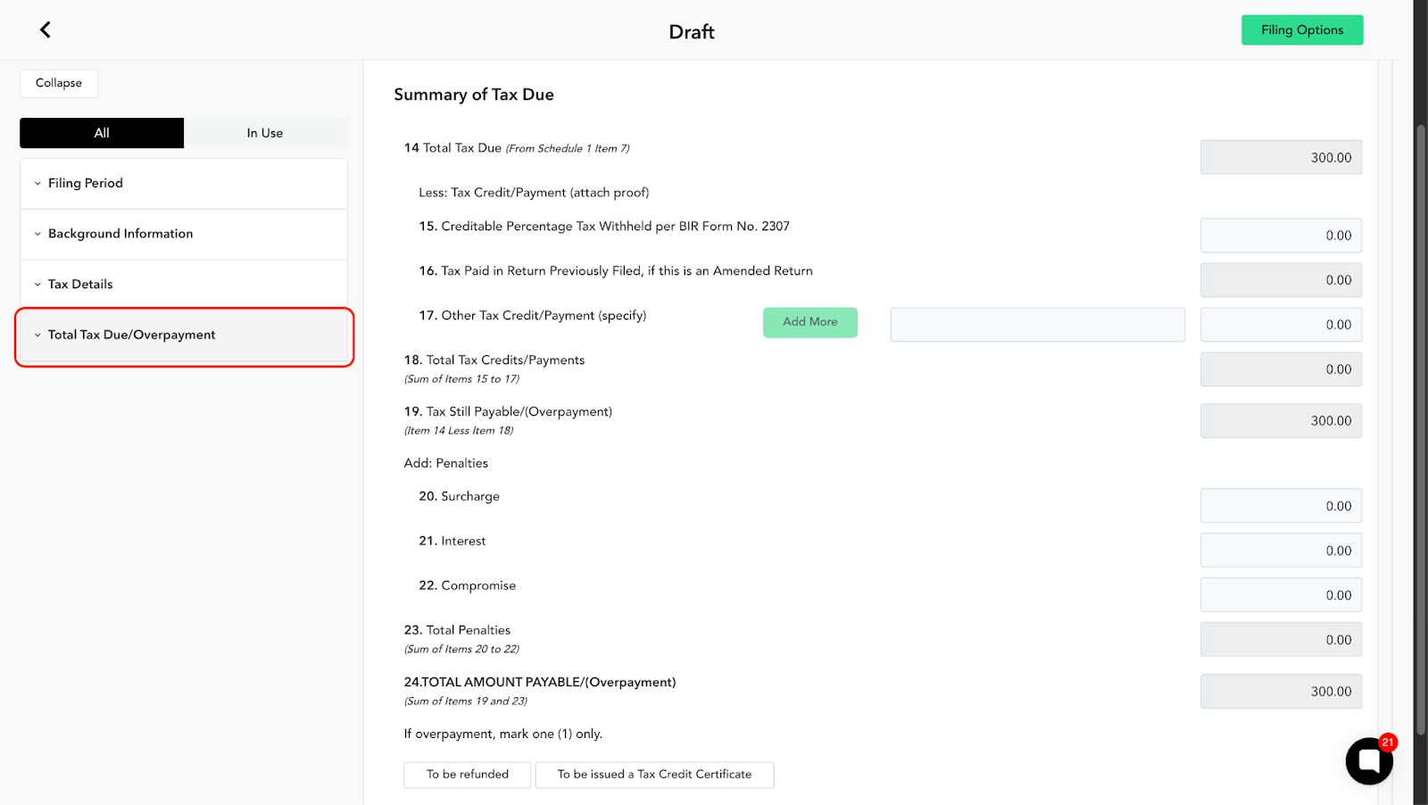Open Filing Options
This screenshot has height=805, width=1428.
1302,30
